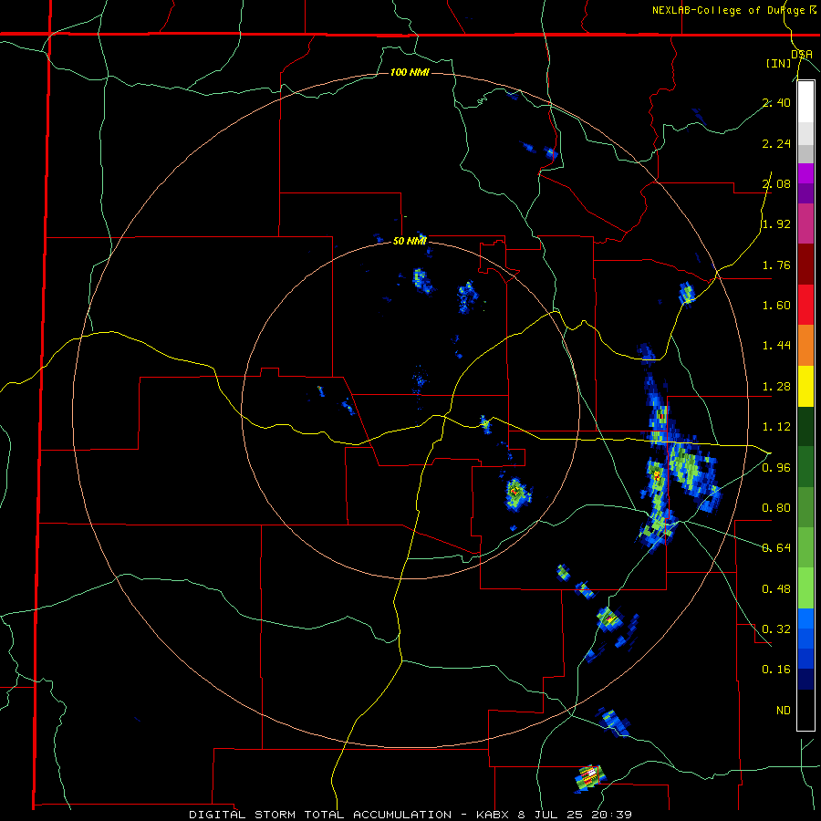The width and height of the screenshot is (821, 821).
Task: Click the 1.60 legend value
Action: [x=776, y=306]
